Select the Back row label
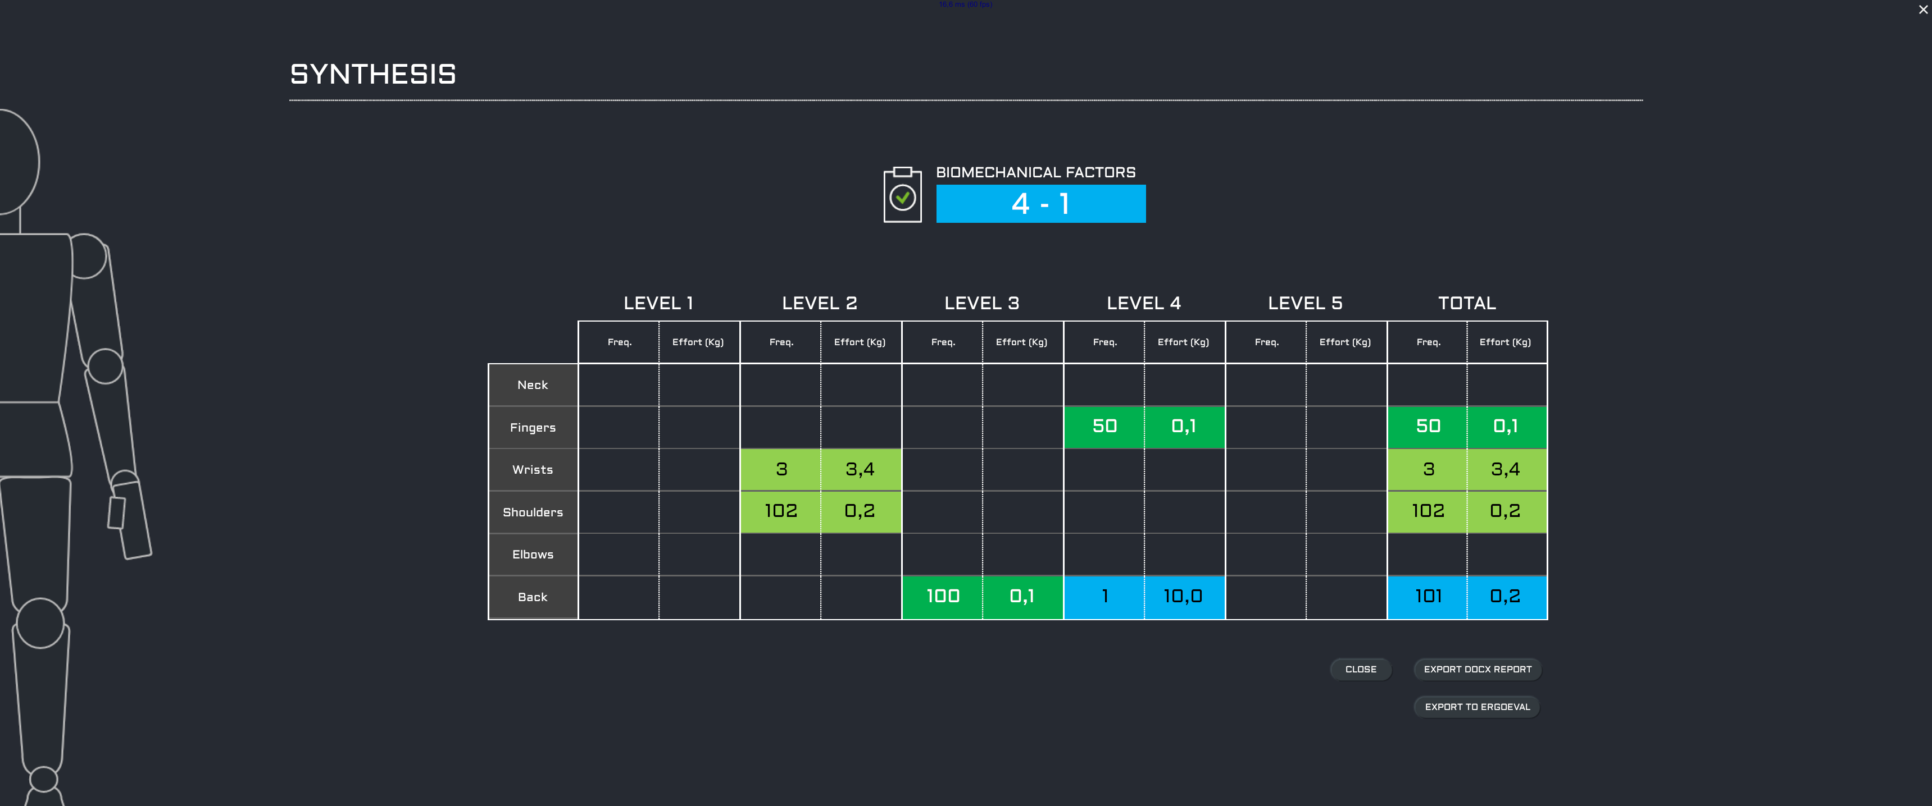 coord(533,597)
